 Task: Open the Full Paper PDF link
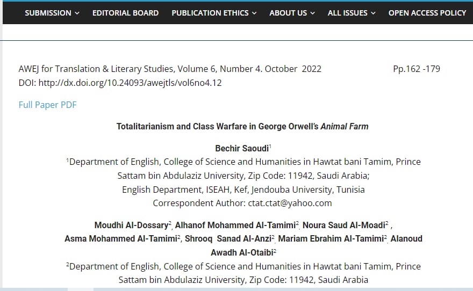pyautogui.click(x=48, y=105)
